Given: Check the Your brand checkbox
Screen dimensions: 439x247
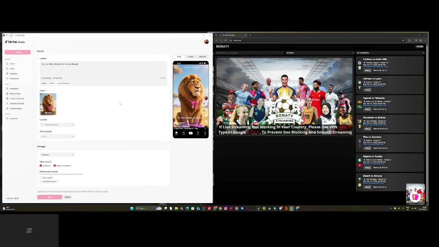Looking at the screenshot, I should click(x=41, y=178).
